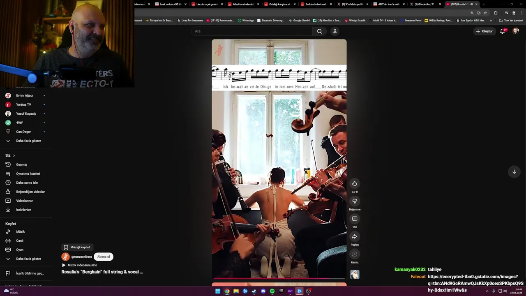Open Oyun under Keşfet
The width and height of the screenshot is (526, 296).
[x=26, y=250]
